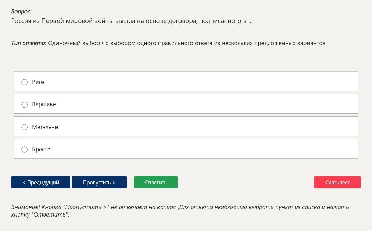Click the Вопрос heading

(x=21, y=12)
